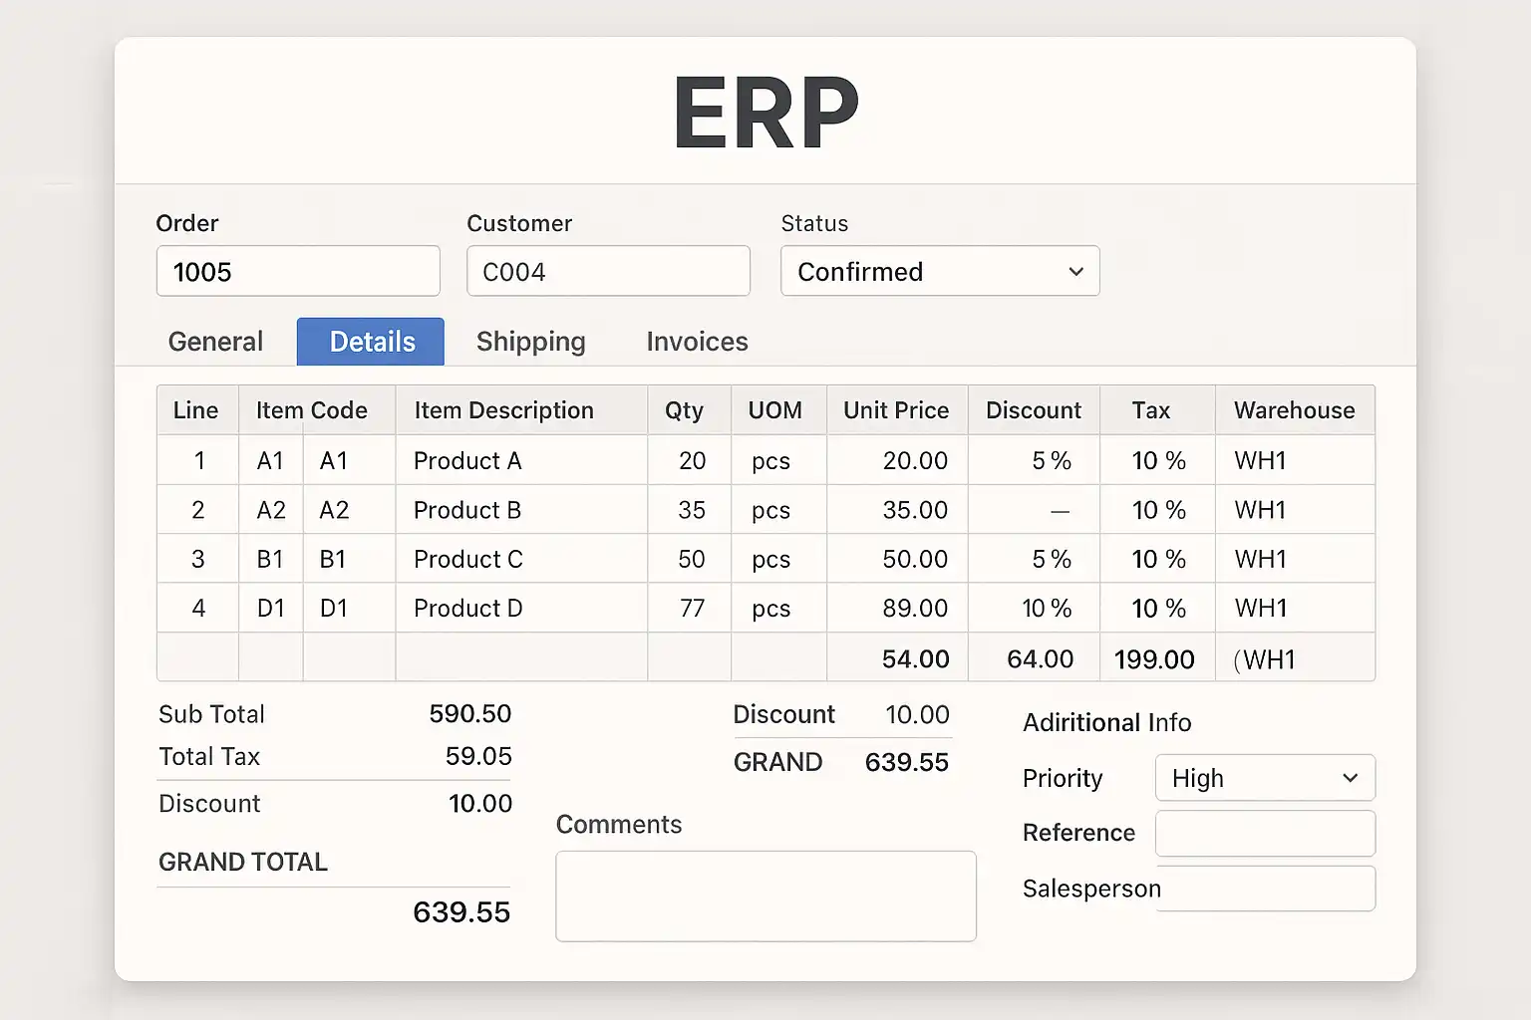Go to the Invoices tab
The height and width of the screenshot is (1020, 1531).
click(x=697, y=342)
